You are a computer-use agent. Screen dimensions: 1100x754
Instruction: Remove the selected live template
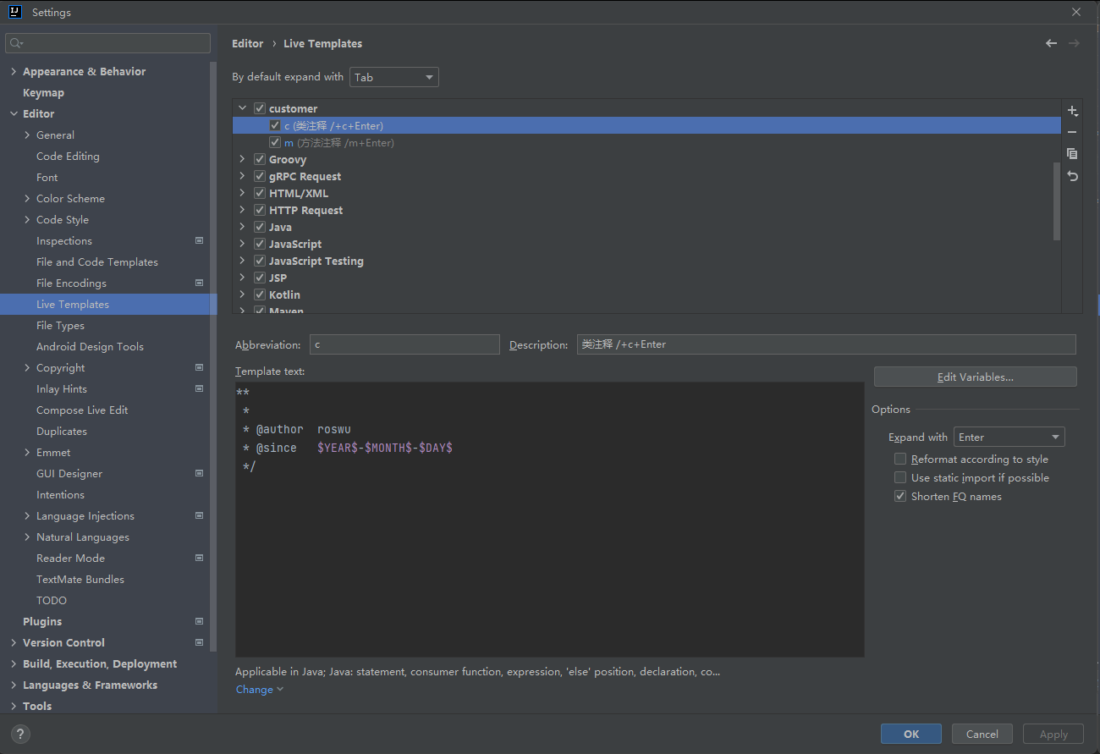click(1072, 132)
